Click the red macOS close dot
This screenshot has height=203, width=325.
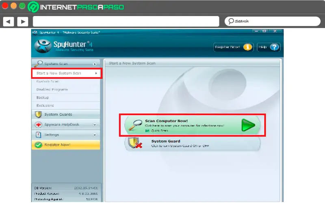[x=5, y=6]
